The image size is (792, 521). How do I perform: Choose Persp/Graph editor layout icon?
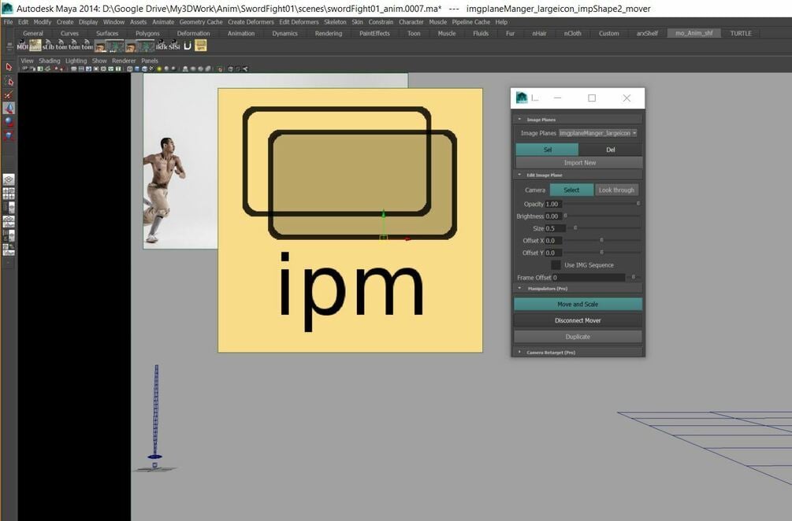pyautogui.click(x=9, y=221)
